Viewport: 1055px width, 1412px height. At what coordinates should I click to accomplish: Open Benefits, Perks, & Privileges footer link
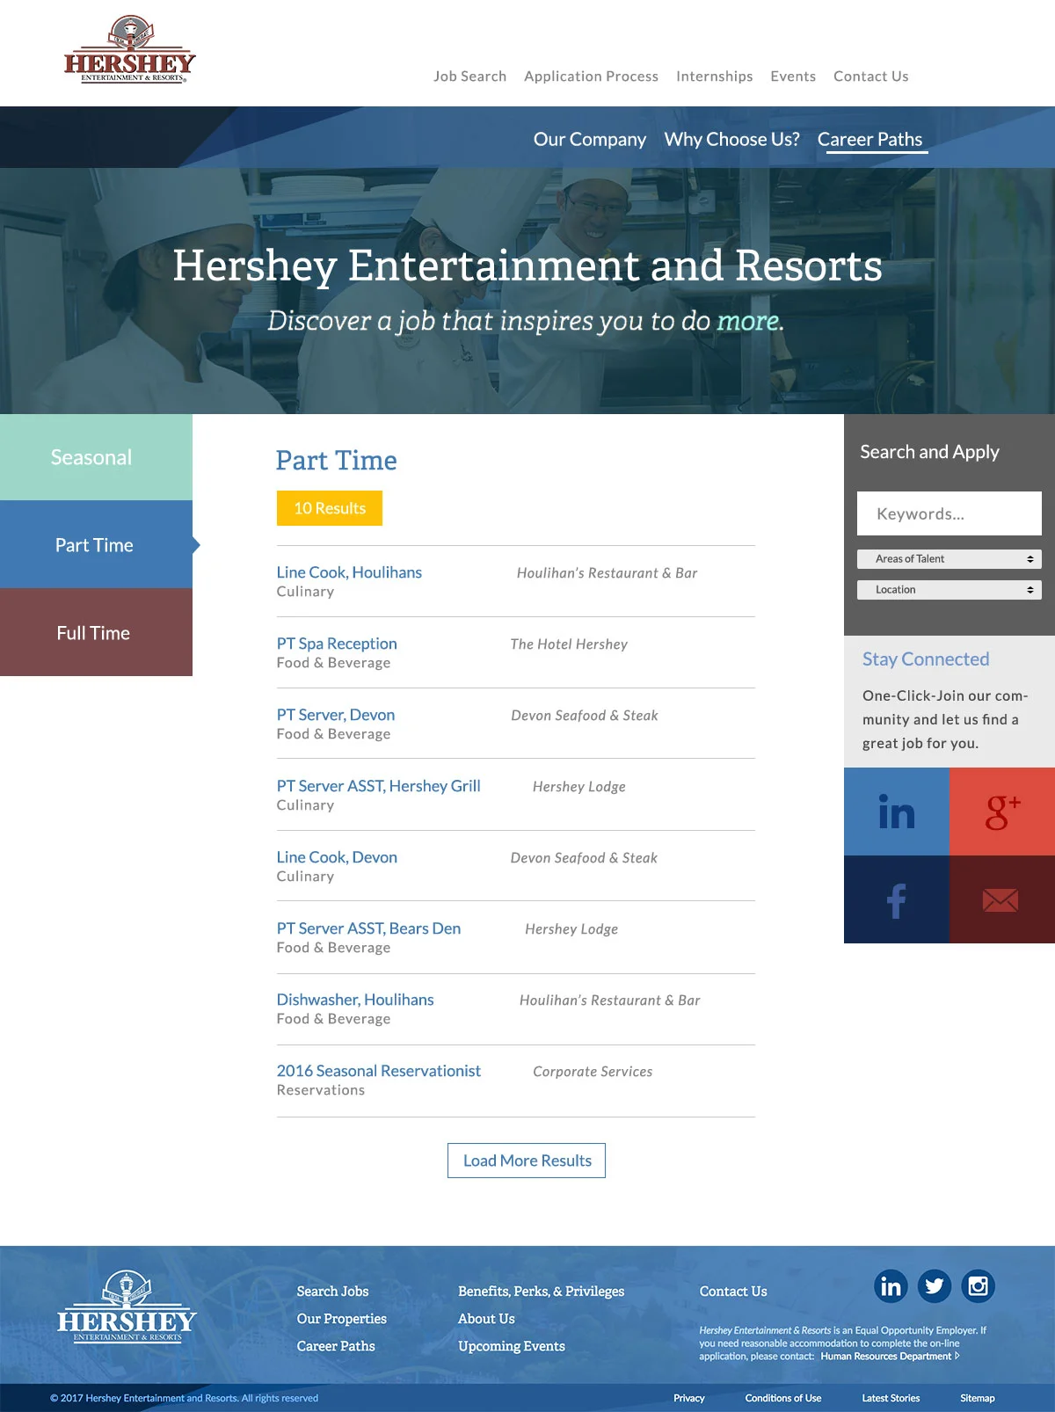541,1292
